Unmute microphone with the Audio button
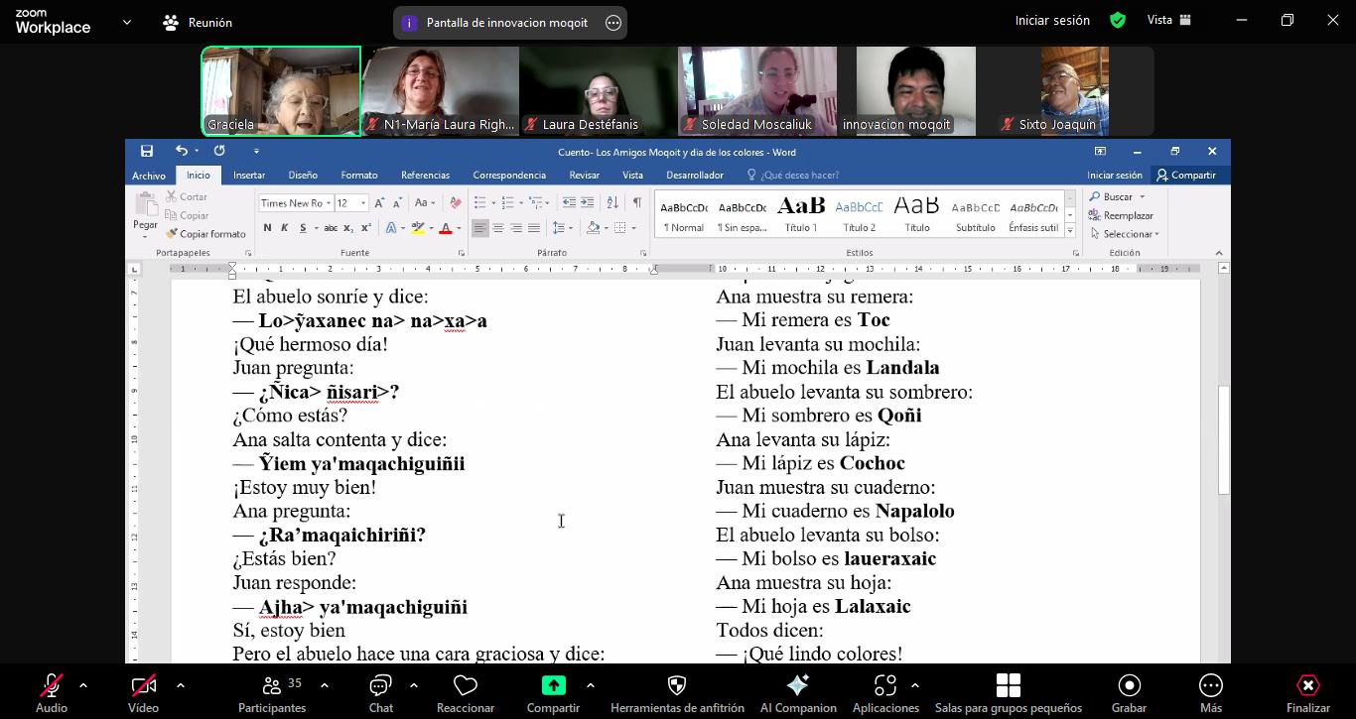 coord(52,693)
